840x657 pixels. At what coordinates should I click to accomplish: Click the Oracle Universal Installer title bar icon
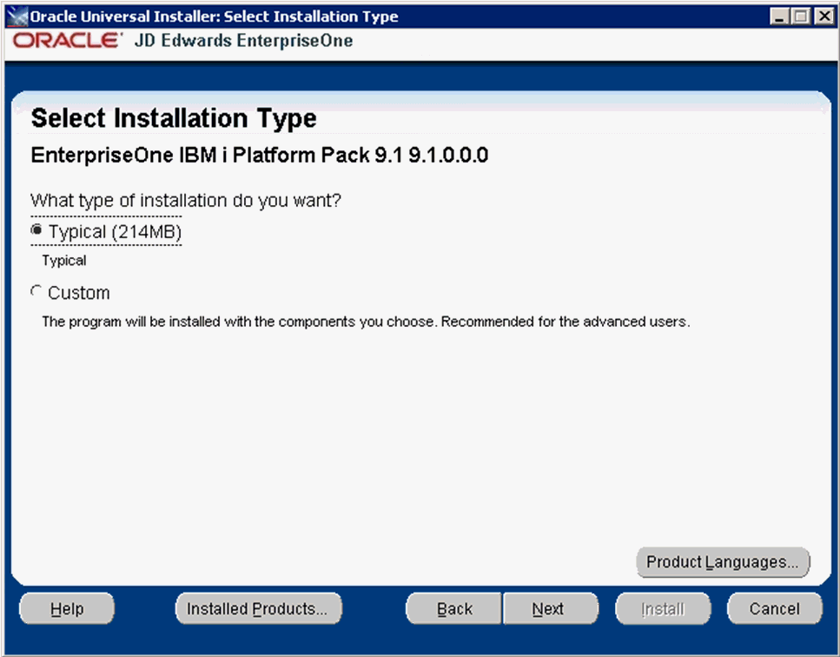pos(17,16)
